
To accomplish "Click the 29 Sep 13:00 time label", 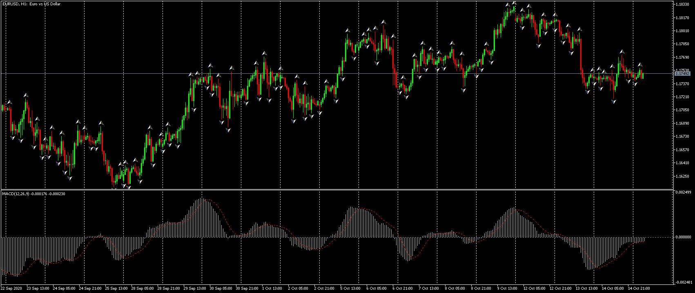I will (195, 289).
